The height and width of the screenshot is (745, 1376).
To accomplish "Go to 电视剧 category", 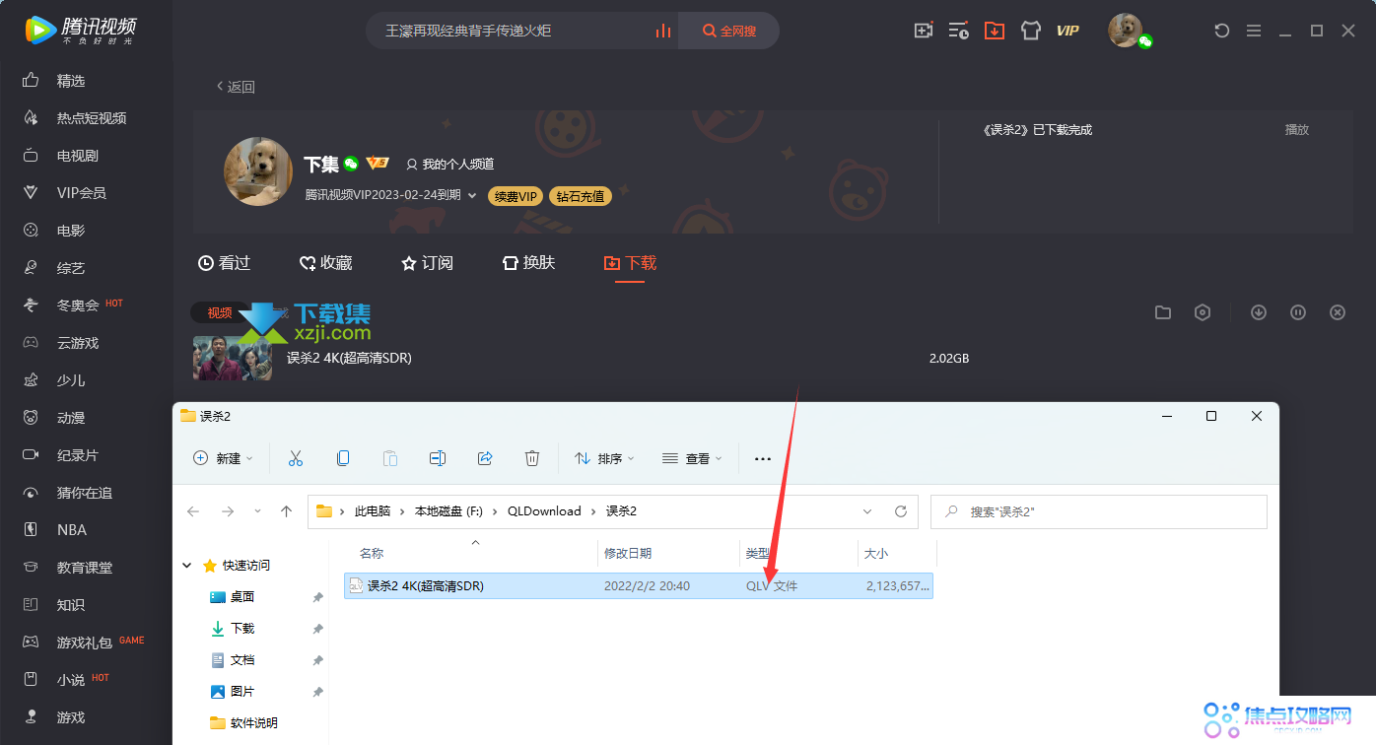I will click(x=77, y=156).
